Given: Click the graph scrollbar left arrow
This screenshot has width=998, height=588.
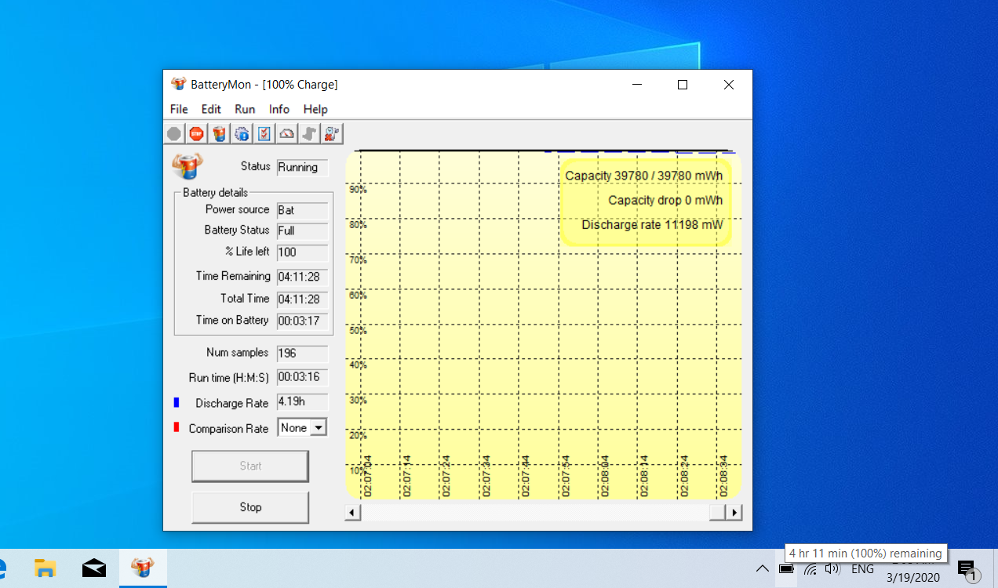Looking at the screenshot, I should [x=352, y=512].
